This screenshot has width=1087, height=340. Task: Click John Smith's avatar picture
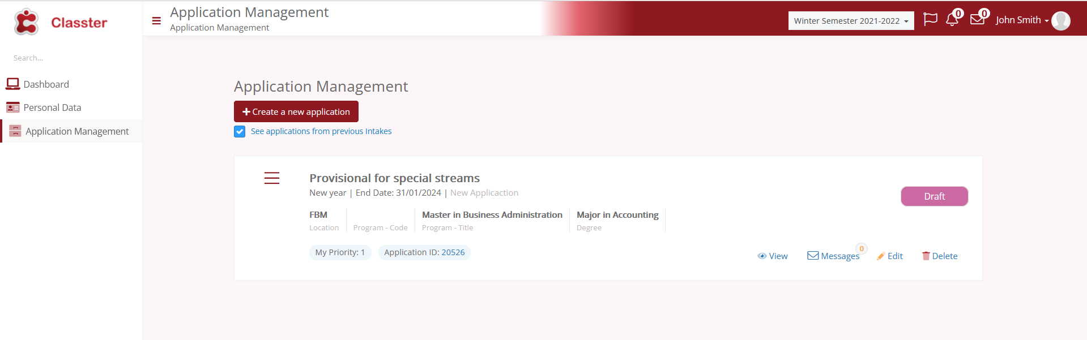pyautogui.click(x=1061, y=20)
